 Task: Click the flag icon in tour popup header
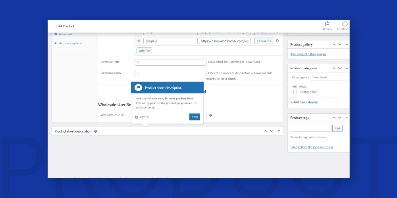138,88
